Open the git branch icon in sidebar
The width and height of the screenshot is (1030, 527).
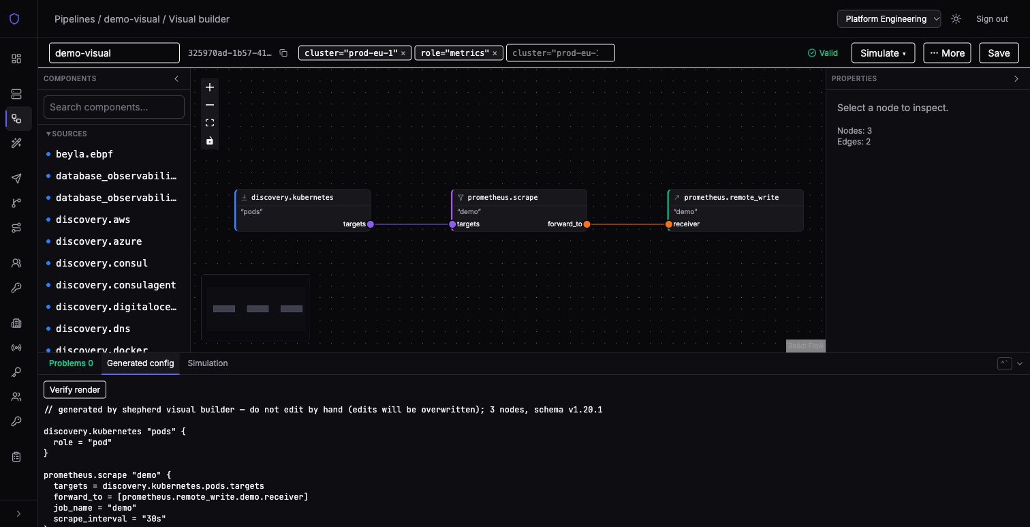click(x=16, y=203)
